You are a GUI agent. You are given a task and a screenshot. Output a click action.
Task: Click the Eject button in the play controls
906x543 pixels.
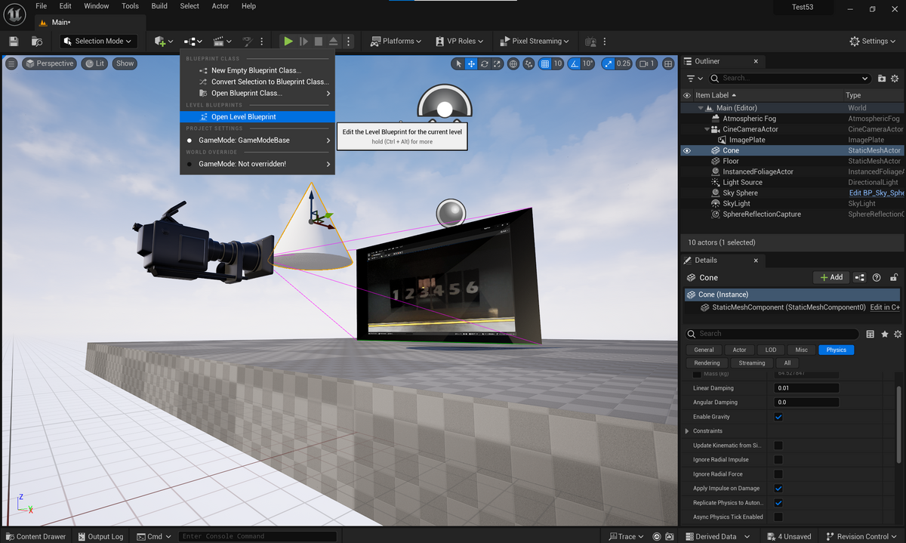tap(333, 41)
